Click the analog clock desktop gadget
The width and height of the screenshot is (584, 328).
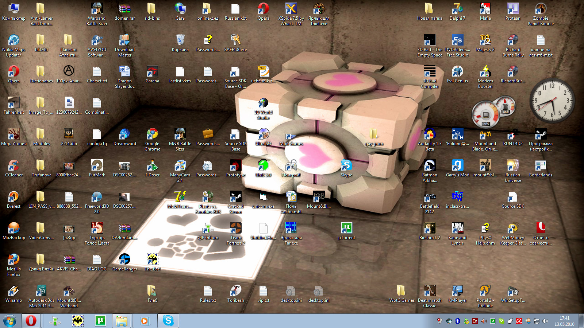tap(552, 100)
